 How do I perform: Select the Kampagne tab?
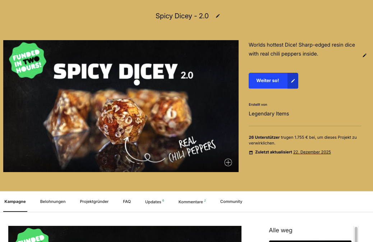15,201
